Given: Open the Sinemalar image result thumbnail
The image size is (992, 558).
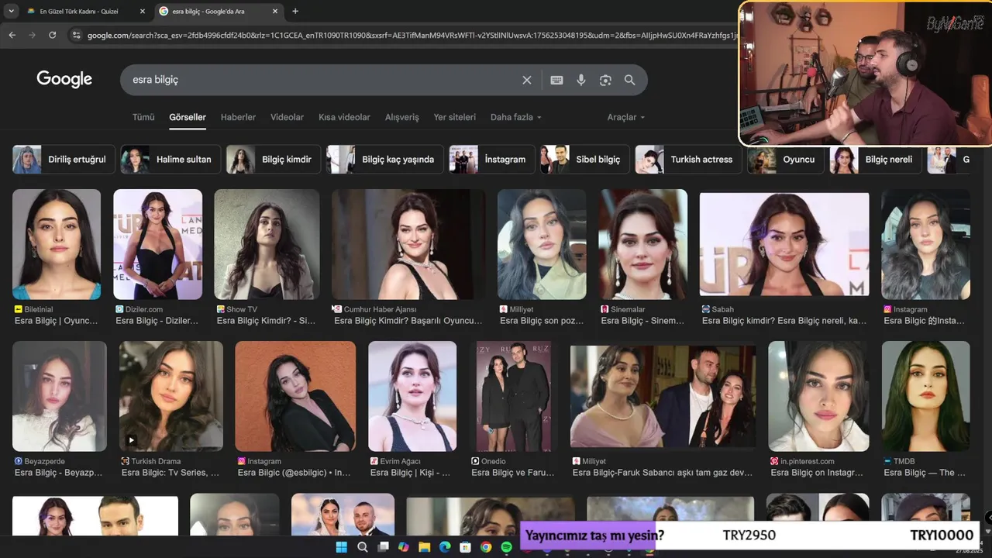Looking at the screenshot, I should 642,244.
